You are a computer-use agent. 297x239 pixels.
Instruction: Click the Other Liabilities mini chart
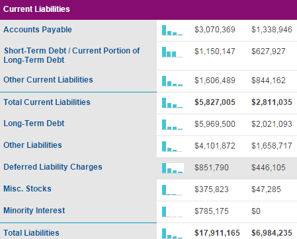click(172, 146)
